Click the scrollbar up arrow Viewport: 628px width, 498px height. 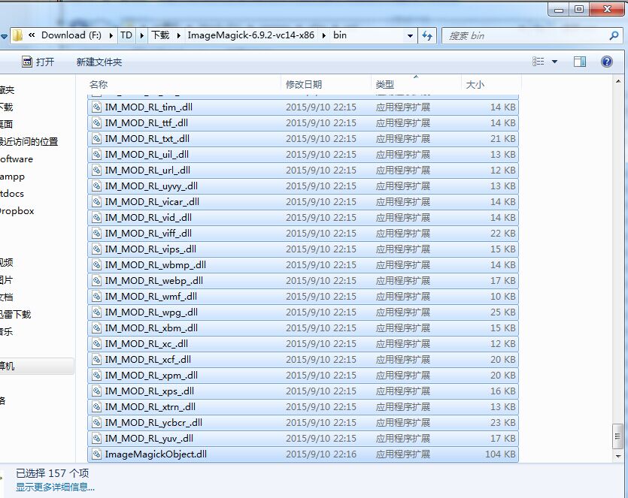click(618, 81)
